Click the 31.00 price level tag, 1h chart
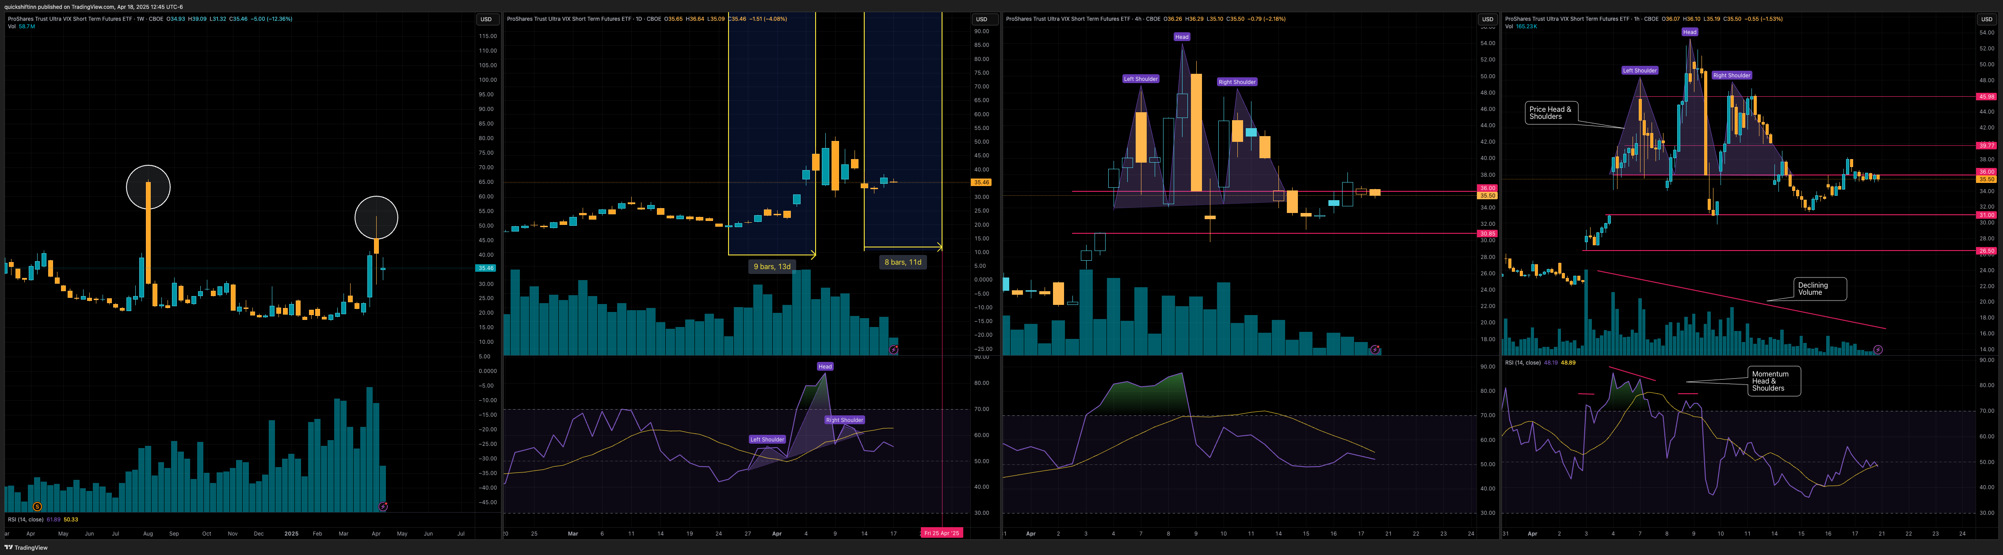 [1987, 215]
